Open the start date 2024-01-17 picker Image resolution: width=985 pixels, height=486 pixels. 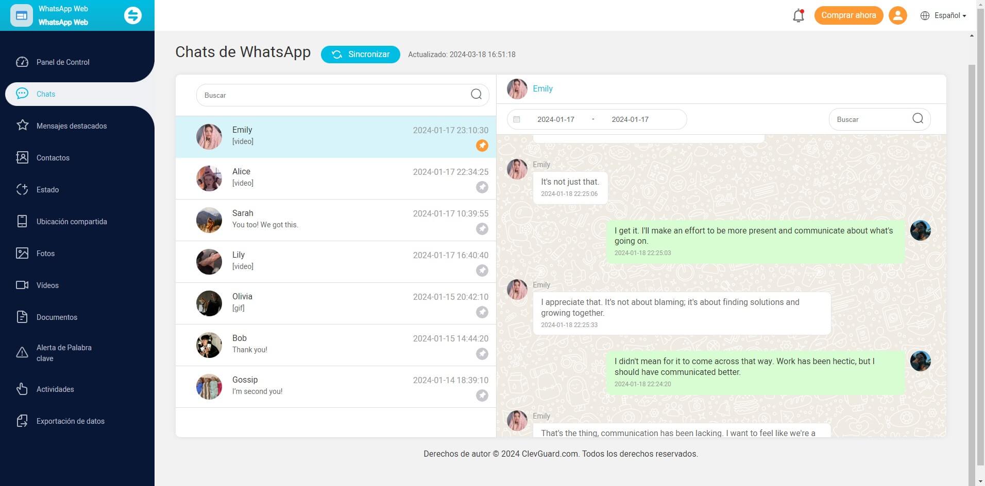click(555, 119)
